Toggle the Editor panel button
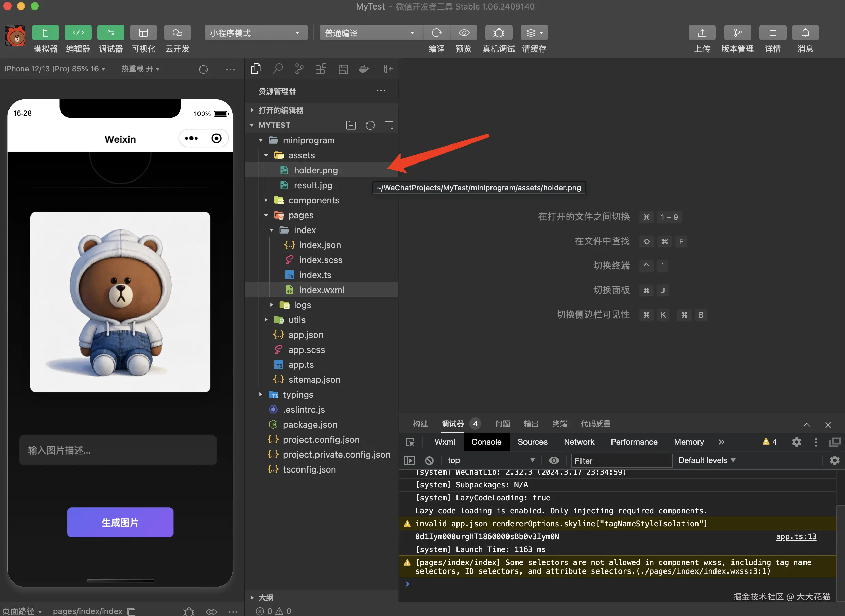845x616 pixels. (x=78, y=33)
